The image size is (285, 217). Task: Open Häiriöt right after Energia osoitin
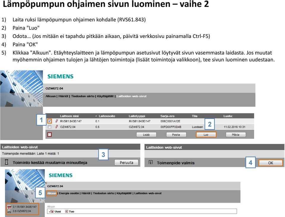click(x=86, y=193)
